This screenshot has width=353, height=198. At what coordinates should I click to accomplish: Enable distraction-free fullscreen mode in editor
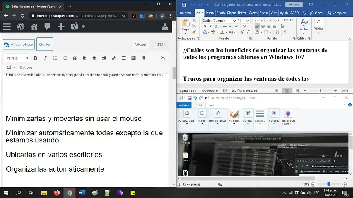click(163, 58)
